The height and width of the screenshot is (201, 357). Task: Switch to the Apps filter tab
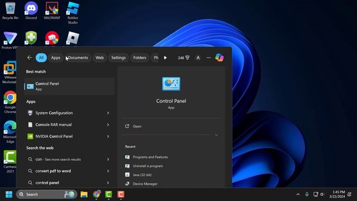pyautogui.click(x=56, y=58)
